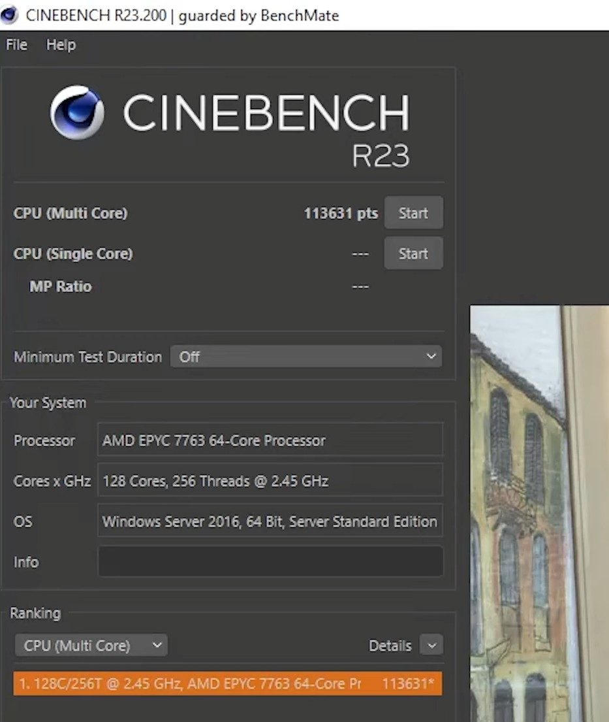Open the Ranking category dropdown showing CPU (Multi Core)
Viewport: 609px width, 722px height.
[x=91, y=645]
